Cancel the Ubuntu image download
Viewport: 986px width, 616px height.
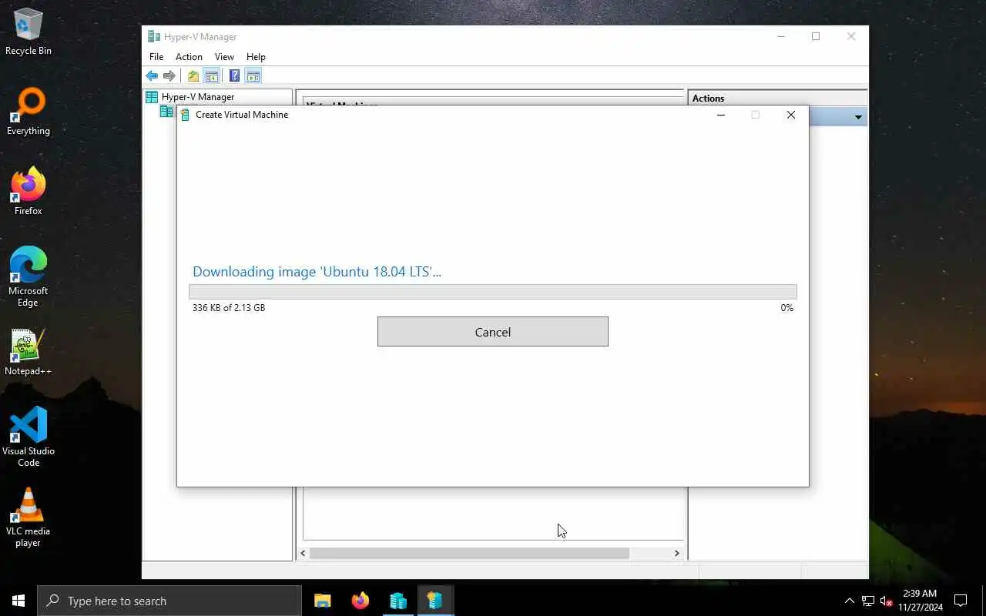(492, 332)
